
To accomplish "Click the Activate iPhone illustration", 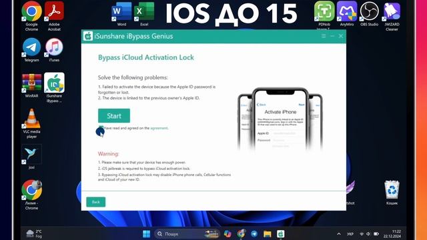I will (x=280, y=119).
